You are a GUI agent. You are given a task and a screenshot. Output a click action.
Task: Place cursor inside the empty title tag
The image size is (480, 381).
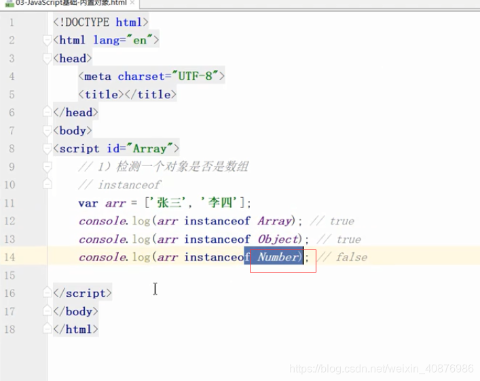point(125,94)
